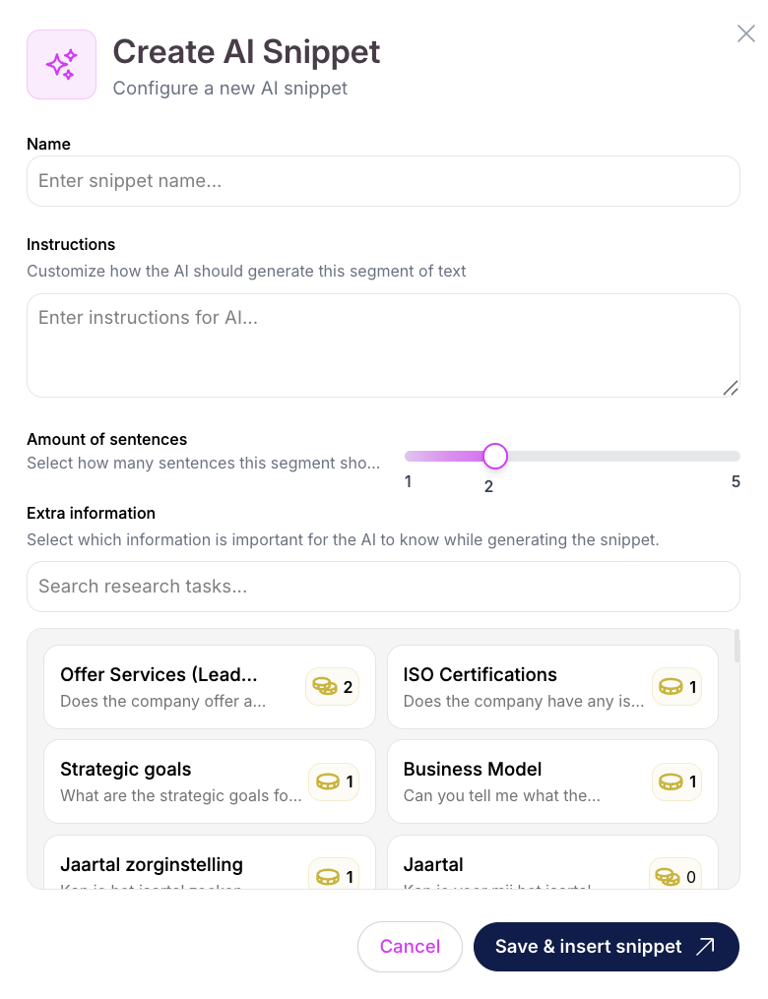Click the Search research tasks field
The width and height of the screenshot is (768, 999).
(x=383, y=587)
